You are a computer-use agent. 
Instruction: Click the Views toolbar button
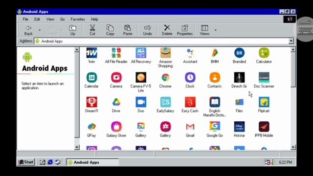pyautogui.click(x=204, y=30)
